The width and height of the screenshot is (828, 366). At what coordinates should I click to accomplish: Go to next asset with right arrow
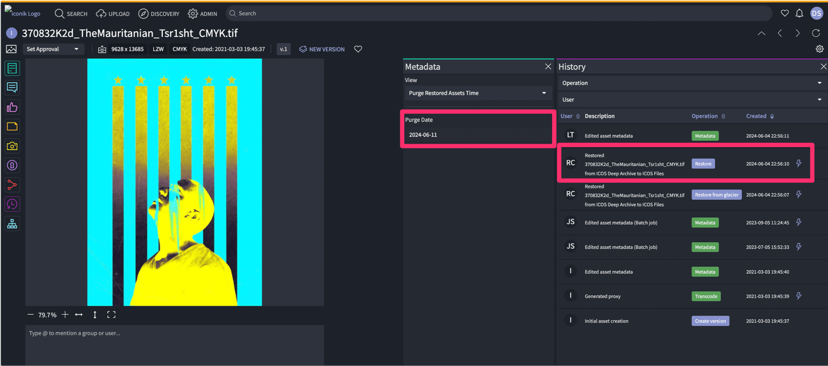[x=798, y=33]
